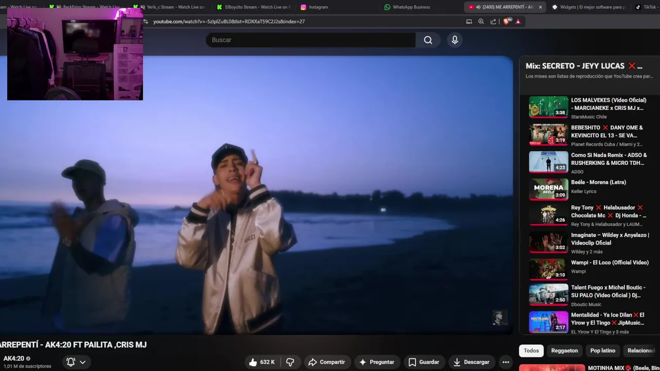Click the share page icon in address bar

tap(493, 22)
